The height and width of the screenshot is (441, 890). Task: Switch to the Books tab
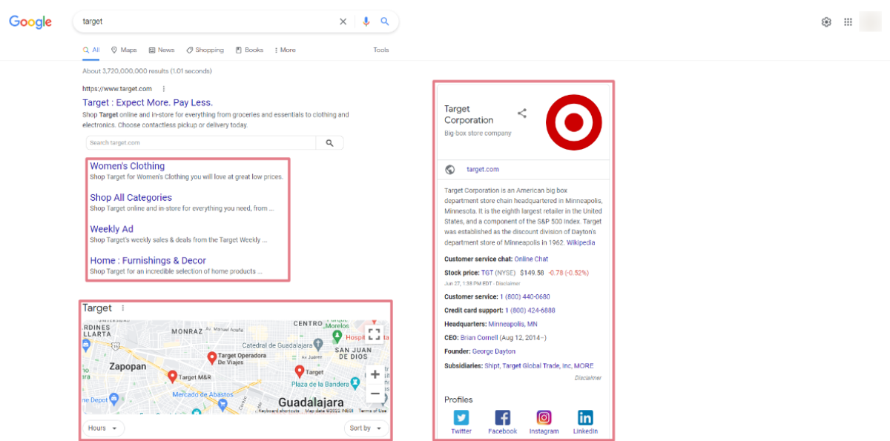coord(249,50)
